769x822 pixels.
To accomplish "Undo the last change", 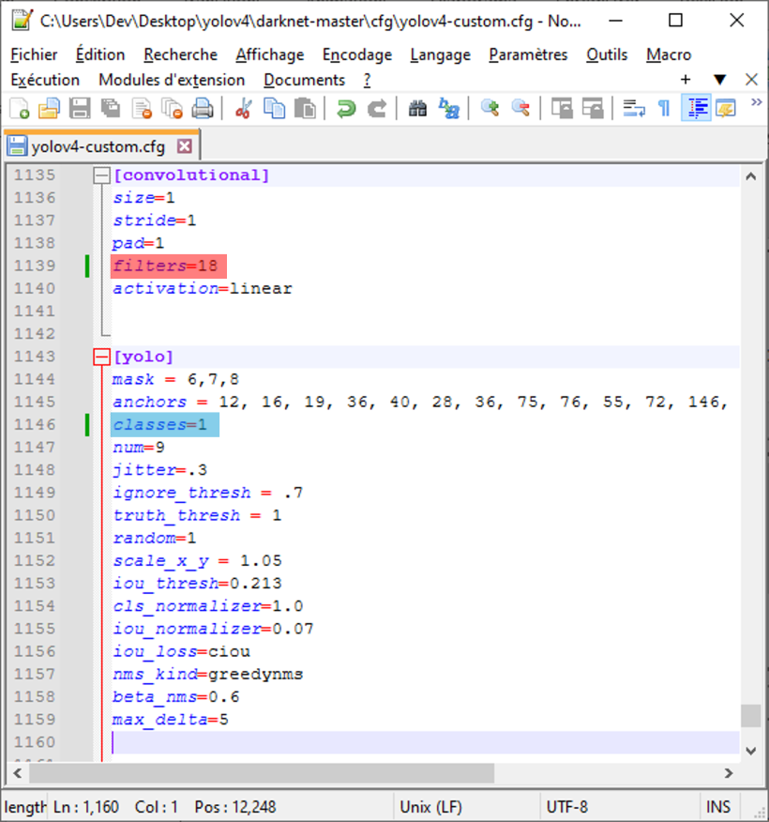I will tap(346, 109).
